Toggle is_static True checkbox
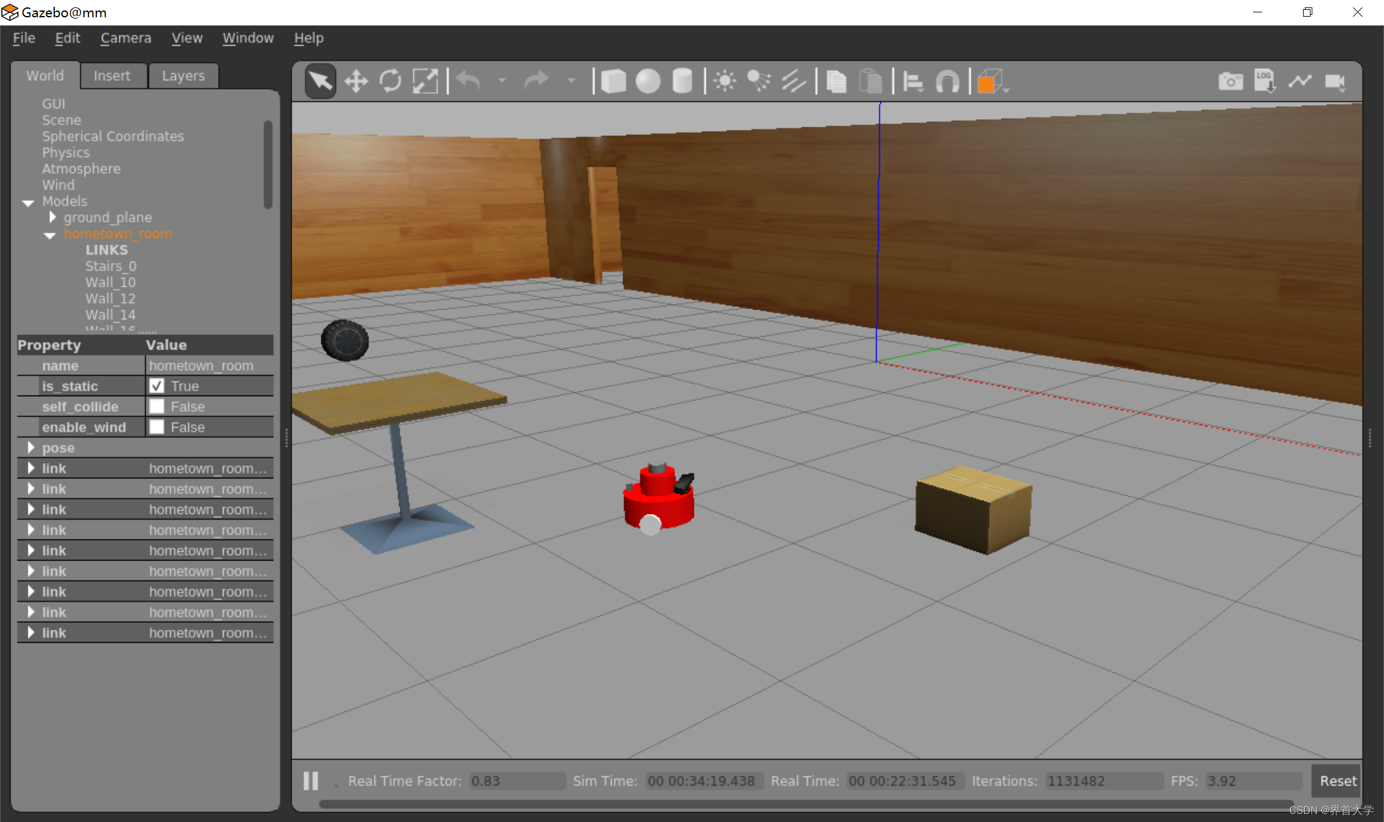The height and width of the screenshot is (822, 1384). click(x=156, y=386)
